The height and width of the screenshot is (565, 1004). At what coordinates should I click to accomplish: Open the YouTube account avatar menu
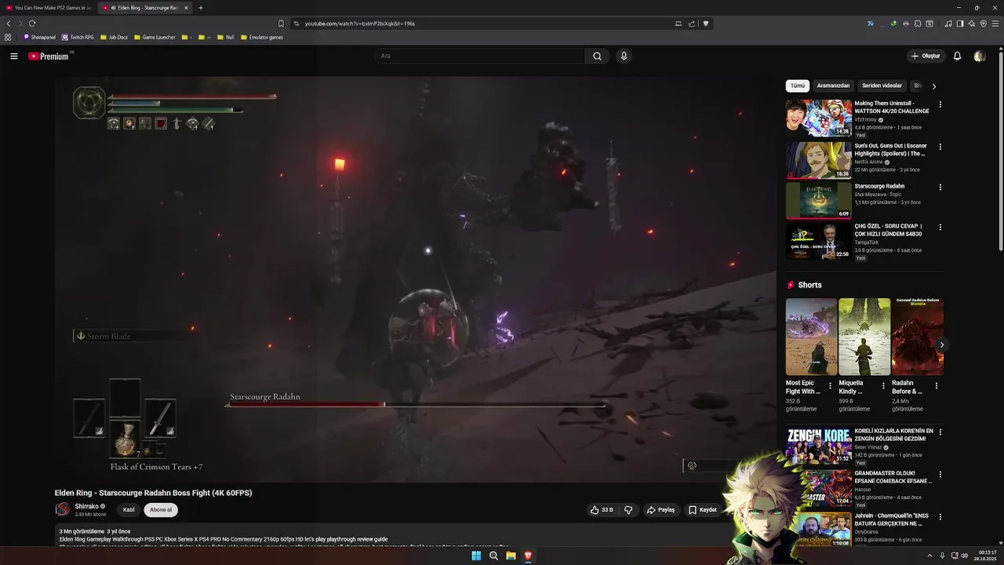(979, 56)
